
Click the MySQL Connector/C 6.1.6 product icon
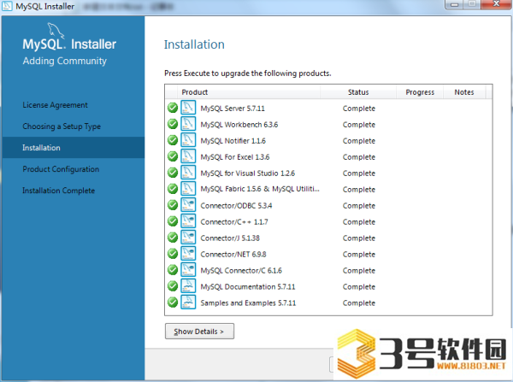[x=188, y=270]
